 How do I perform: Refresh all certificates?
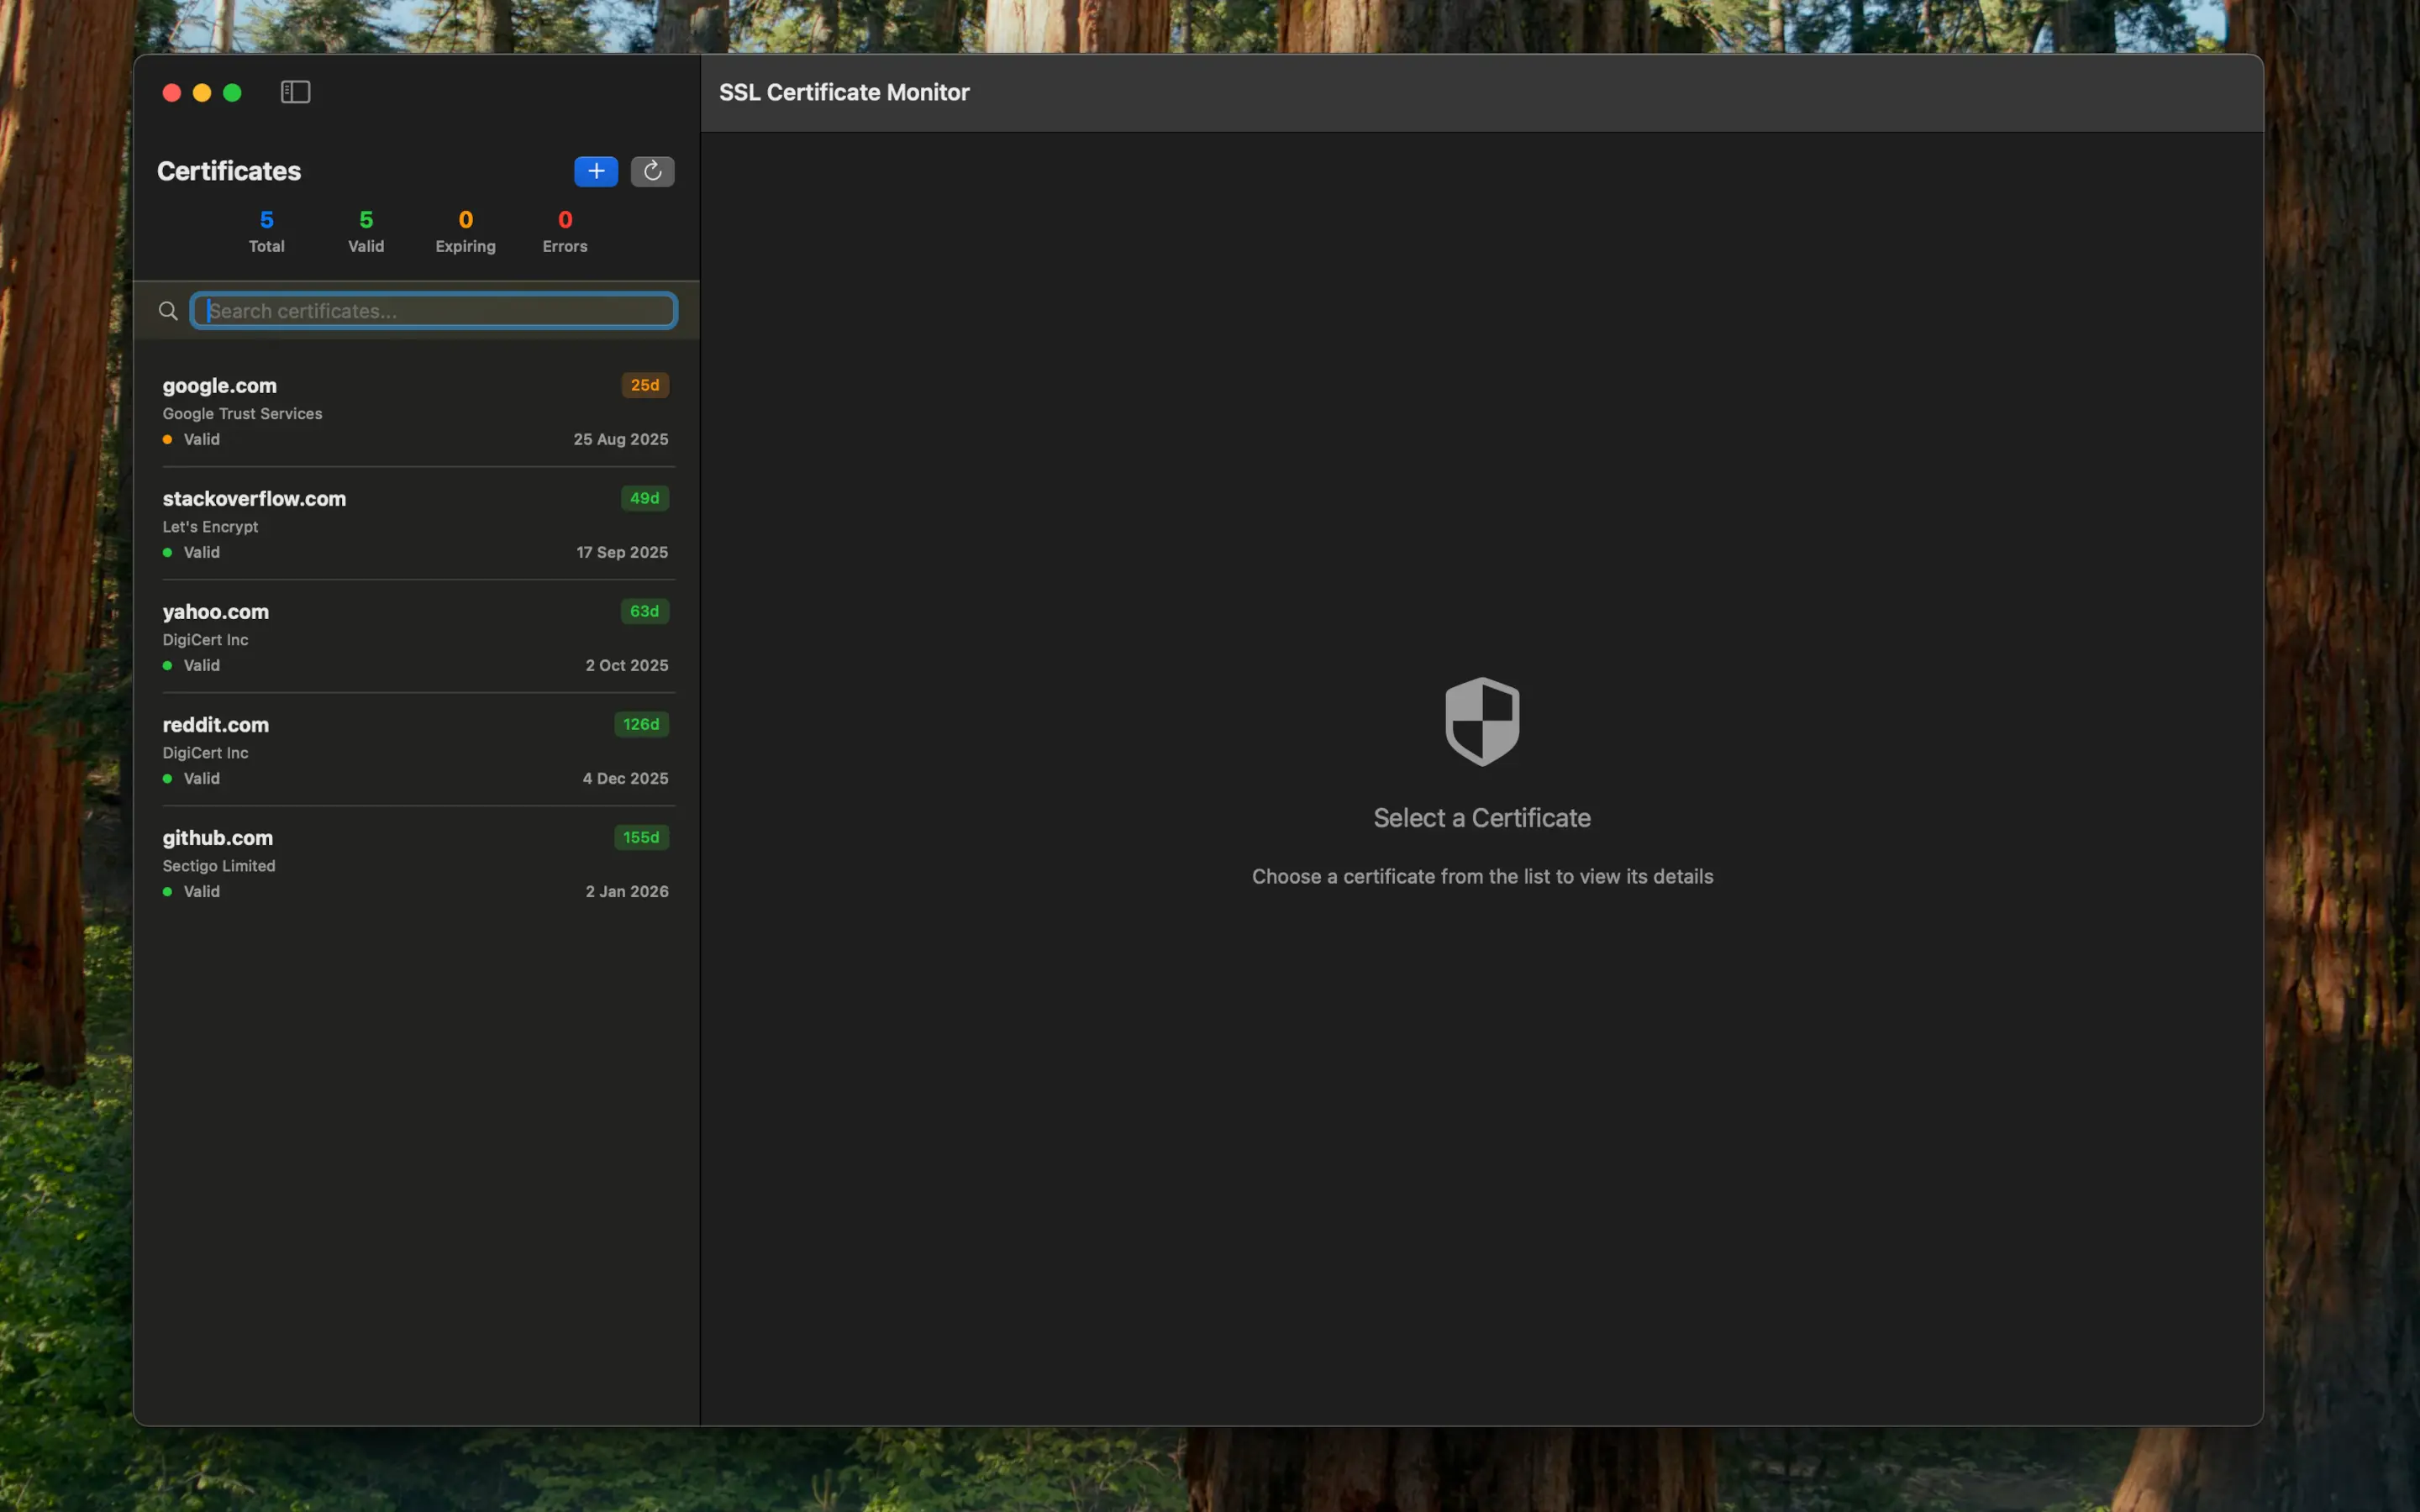[652, 171]
